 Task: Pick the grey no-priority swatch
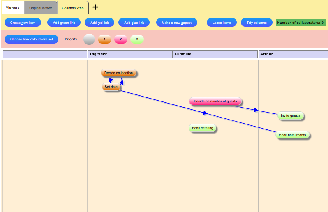point(89,39)
